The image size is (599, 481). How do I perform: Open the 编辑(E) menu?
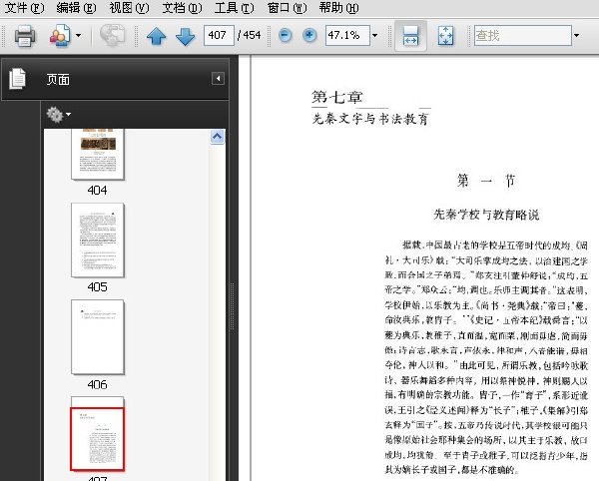[x=76, y=8]
